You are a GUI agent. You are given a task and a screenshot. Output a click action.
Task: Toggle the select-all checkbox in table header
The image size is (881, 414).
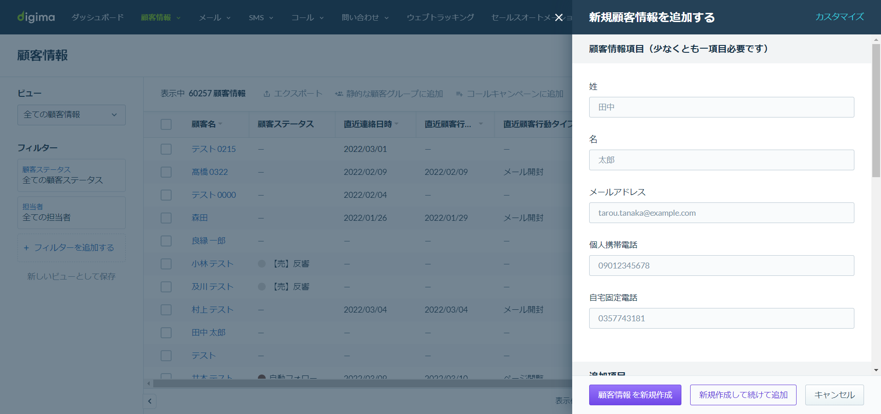[166, 124]
